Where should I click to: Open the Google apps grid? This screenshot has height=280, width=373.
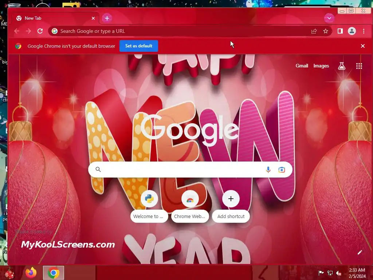click(359, 66)
